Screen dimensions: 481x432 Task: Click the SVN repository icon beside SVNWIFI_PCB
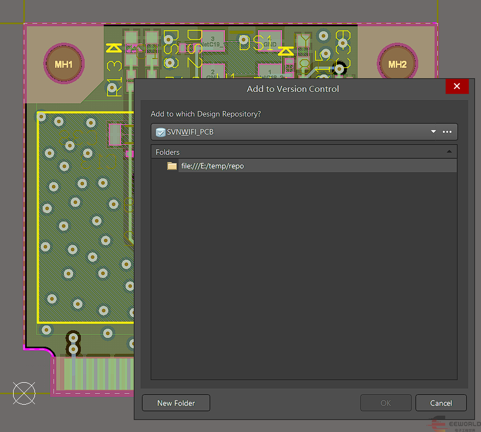tap(161, 132)
